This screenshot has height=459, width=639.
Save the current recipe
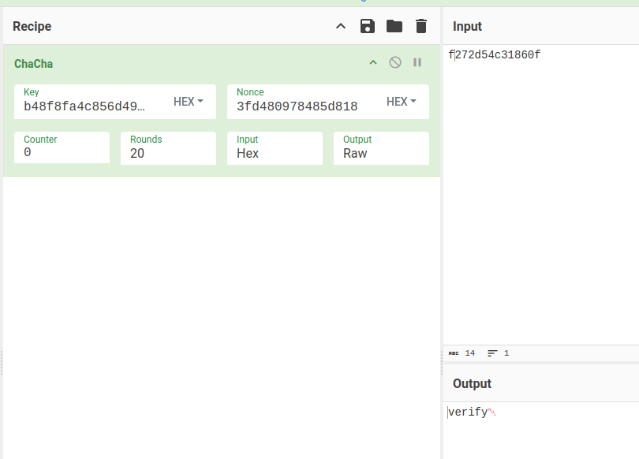(x=368, y=26)
